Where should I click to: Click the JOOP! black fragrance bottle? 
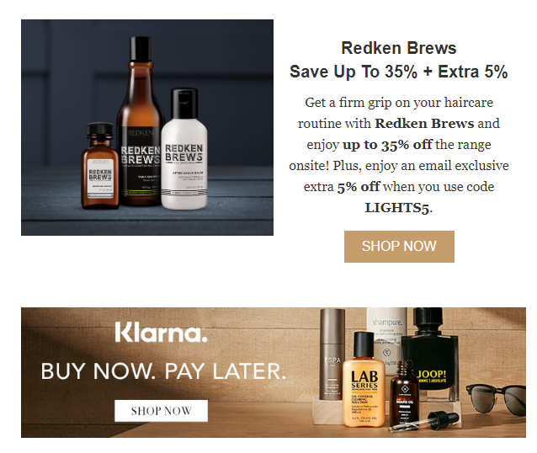432,353
